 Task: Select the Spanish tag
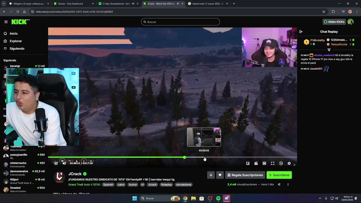[x=108, y=185]
